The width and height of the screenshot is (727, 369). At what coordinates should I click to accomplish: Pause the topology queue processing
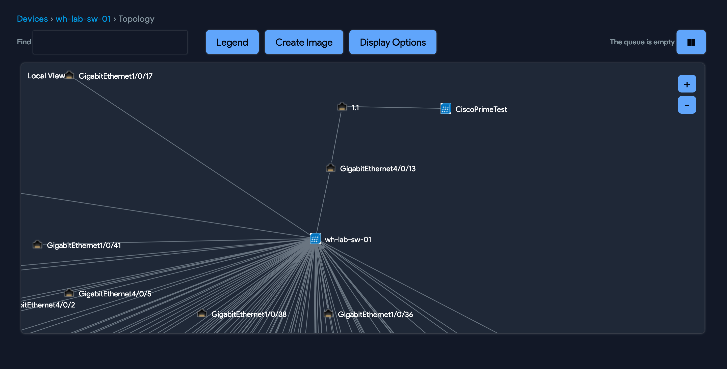click(x=691, y=42)
